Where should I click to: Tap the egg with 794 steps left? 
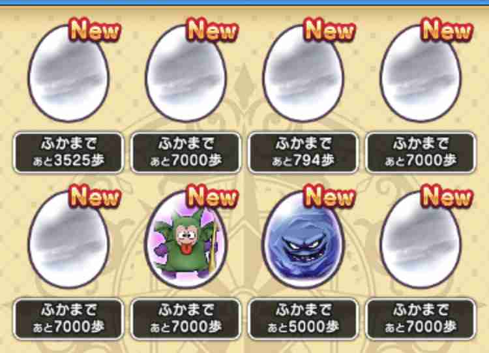[303, 73]
